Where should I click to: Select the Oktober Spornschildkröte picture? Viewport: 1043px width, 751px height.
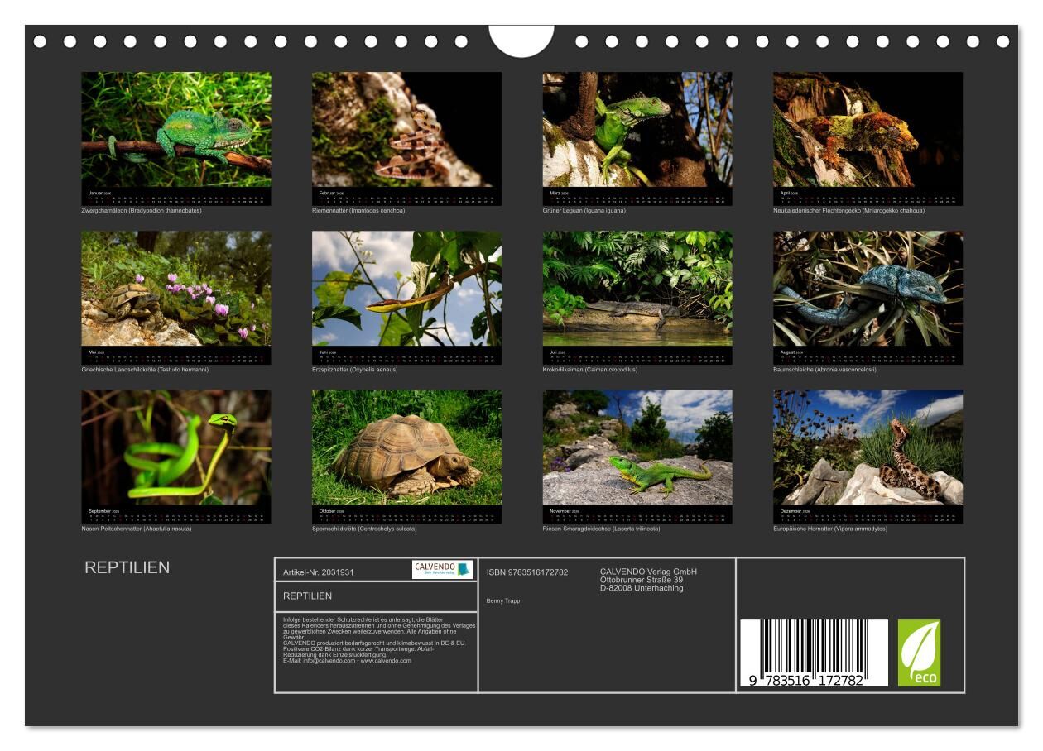click(406, 447)
